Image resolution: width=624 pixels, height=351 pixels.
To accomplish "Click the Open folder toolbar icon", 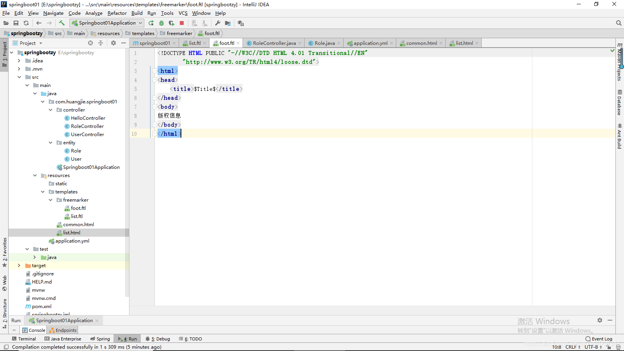I will click(x=6, y=23).
